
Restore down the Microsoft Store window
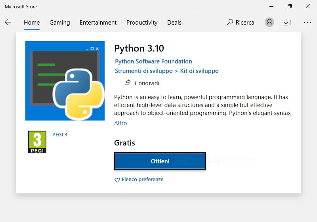tap(290, 6)
